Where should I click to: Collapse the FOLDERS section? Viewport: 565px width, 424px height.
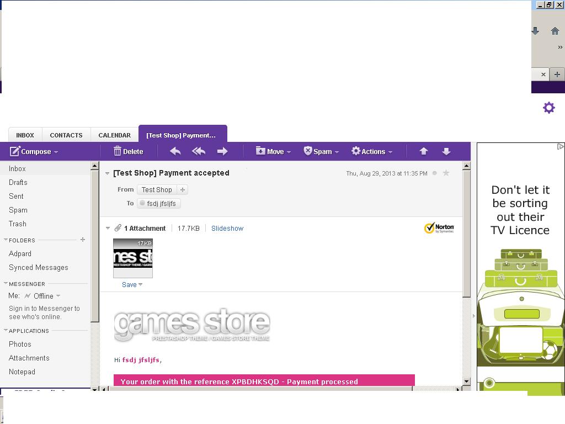pos(6,240)
